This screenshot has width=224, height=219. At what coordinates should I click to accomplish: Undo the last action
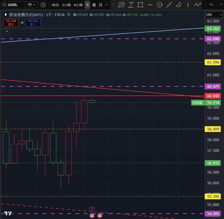[211, 5]
